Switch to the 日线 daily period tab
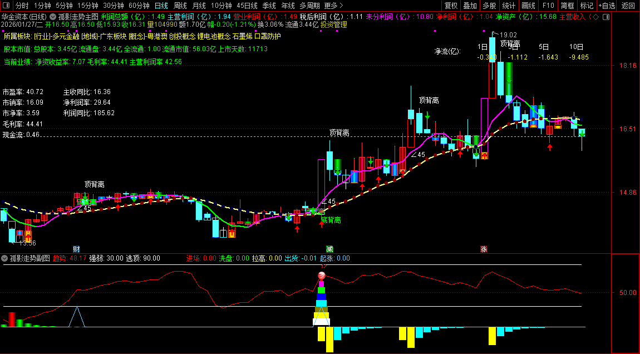The image size is (640, 354). [161, 6]
